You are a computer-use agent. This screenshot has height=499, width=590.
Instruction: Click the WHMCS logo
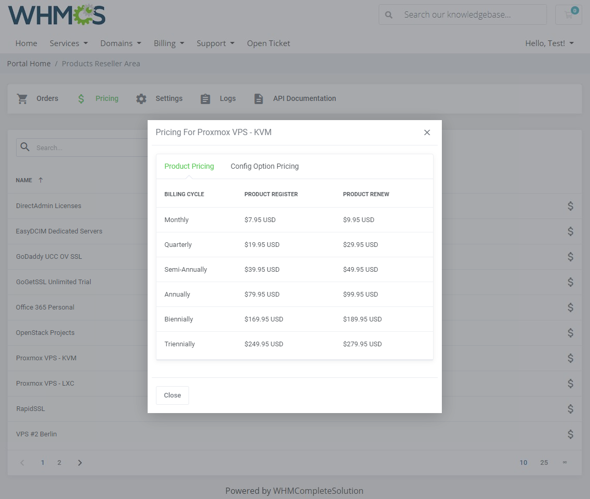(56, 16)
